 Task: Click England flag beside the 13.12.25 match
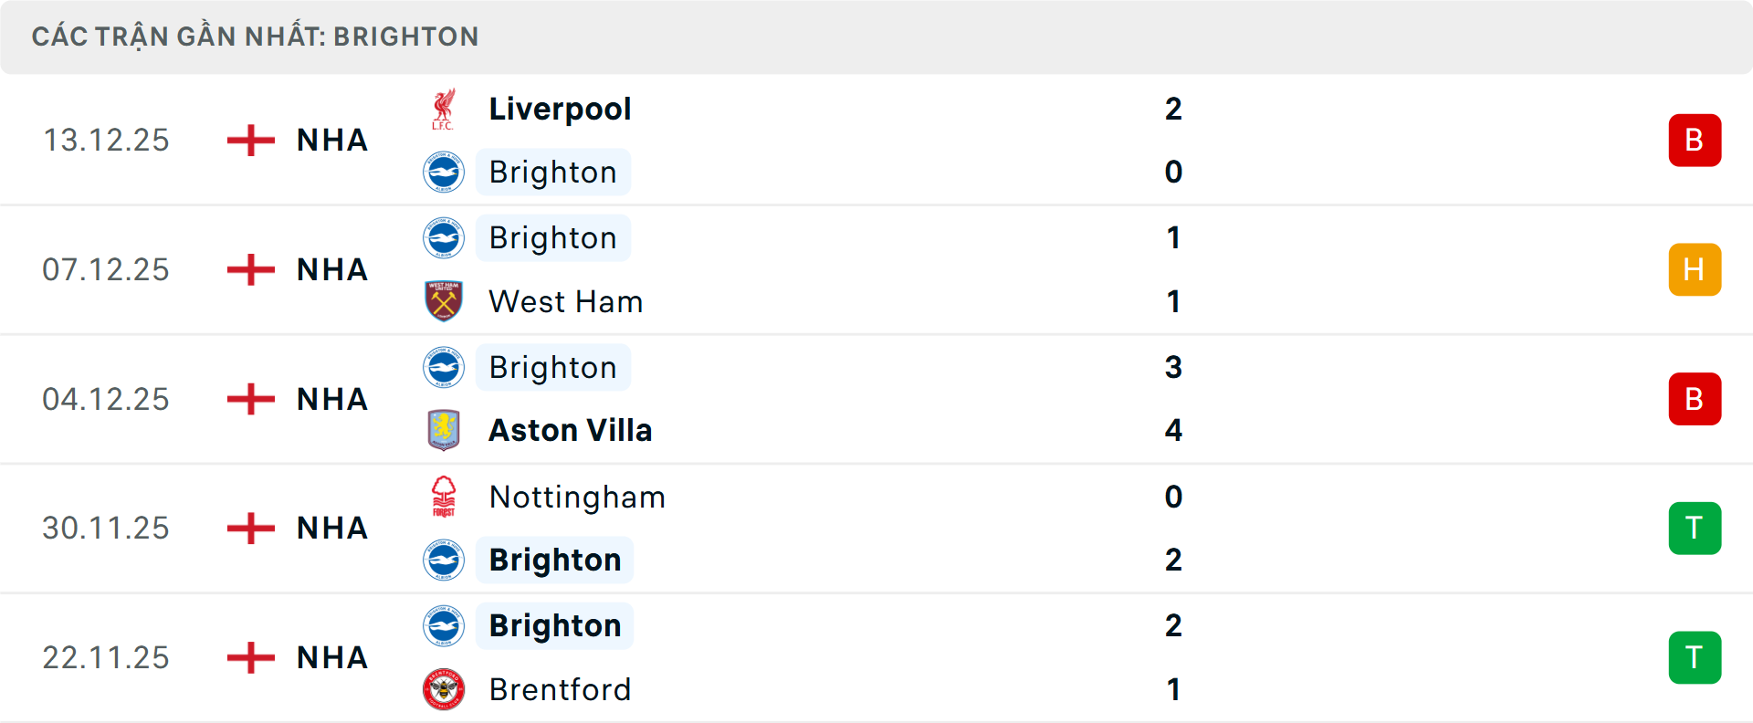[251, 141]
